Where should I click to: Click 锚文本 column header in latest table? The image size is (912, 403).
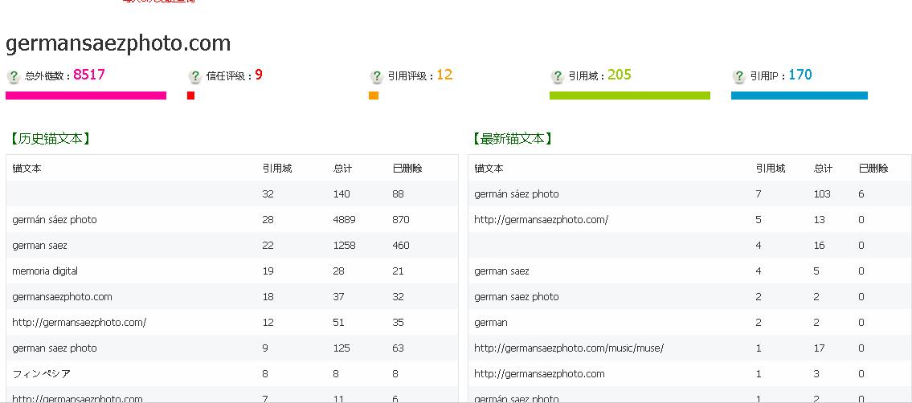coord(489,169)
